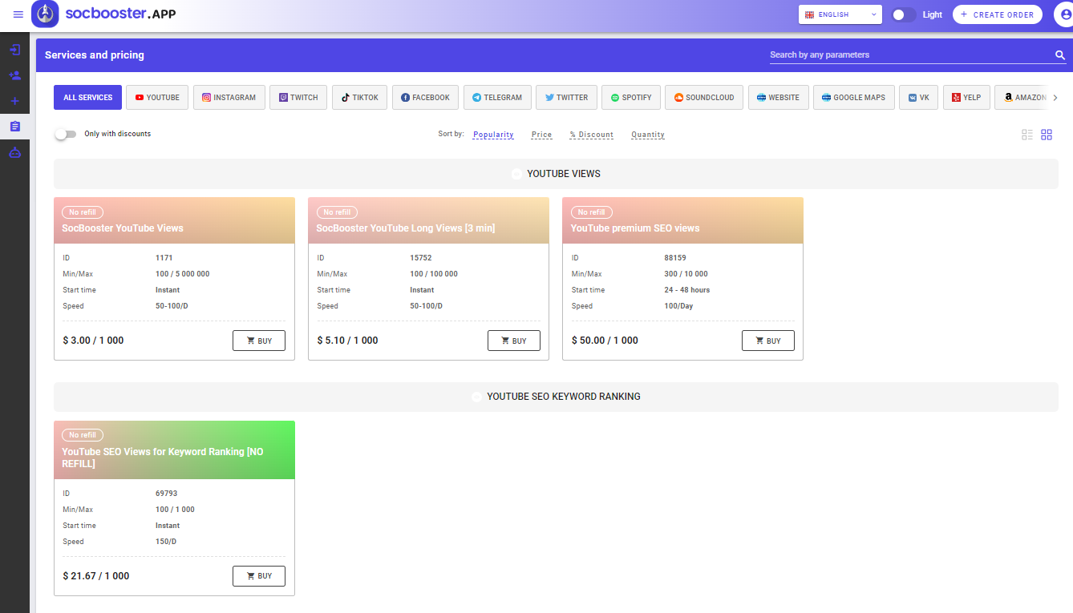This screenshot has width=1073, height=613.
Task: Buy SocBooster YouTube Views service
Action: coord(259,341)
